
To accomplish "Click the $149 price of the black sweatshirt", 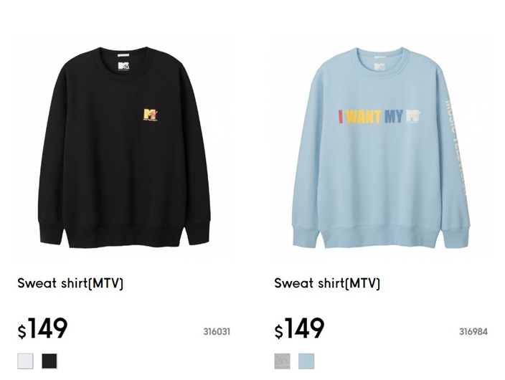I will tap(42, 328).
